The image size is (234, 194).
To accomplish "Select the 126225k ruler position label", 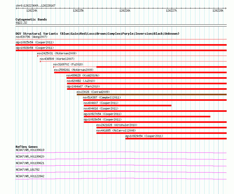I will pos(78,11).
